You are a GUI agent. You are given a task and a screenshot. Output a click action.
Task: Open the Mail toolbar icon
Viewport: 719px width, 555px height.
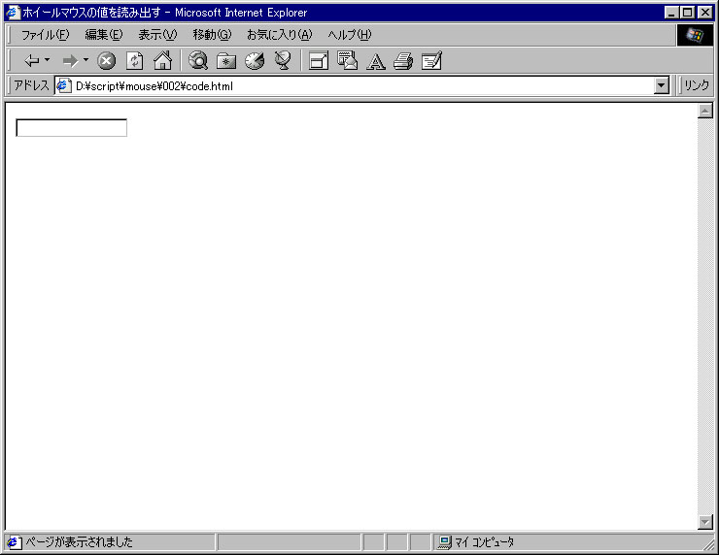(347, 60)
